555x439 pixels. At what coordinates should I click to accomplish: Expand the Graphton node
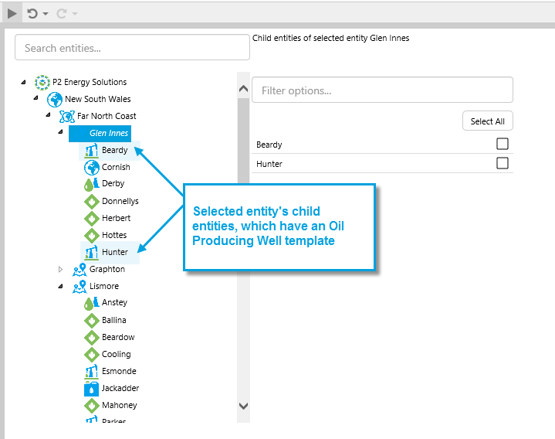point(60,269)
